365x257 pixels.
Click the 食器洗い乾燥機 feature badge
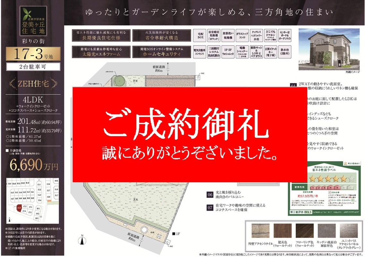point(229,35)
